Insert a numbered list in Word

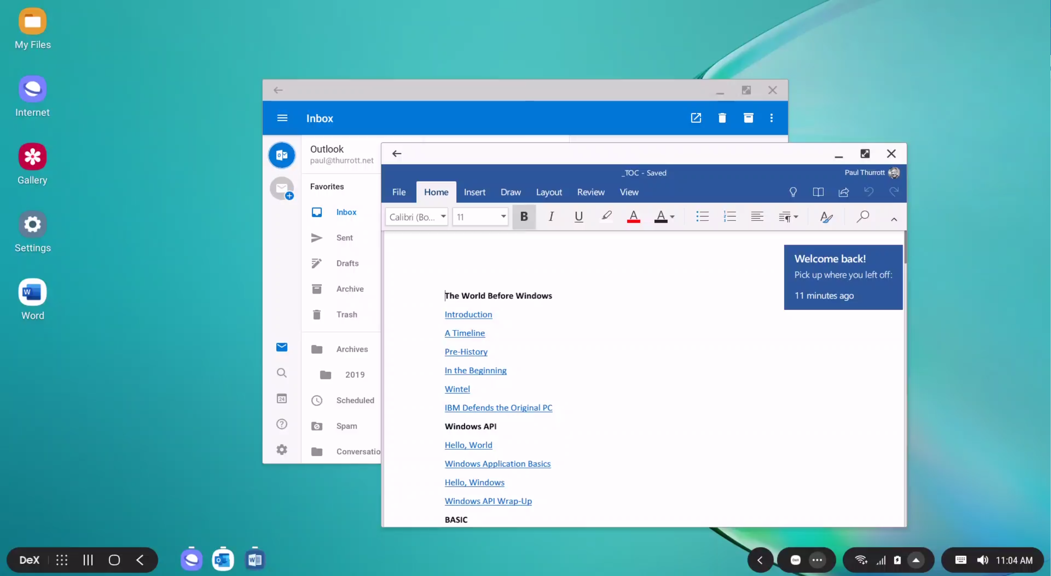pos(729,216)
